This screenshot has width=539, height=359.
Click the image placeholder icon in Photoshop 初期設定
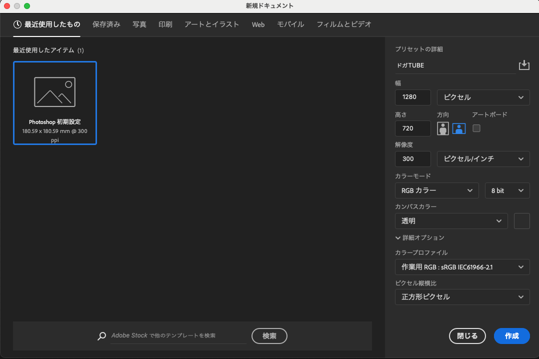click(54, 92)
